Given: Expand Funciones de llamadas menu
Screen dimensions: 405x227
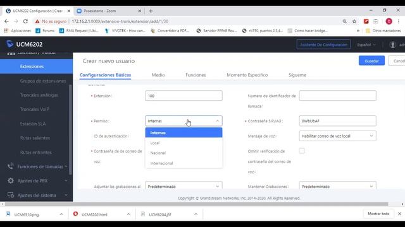Looking at the screenshot, I should [x=37, y=166].
